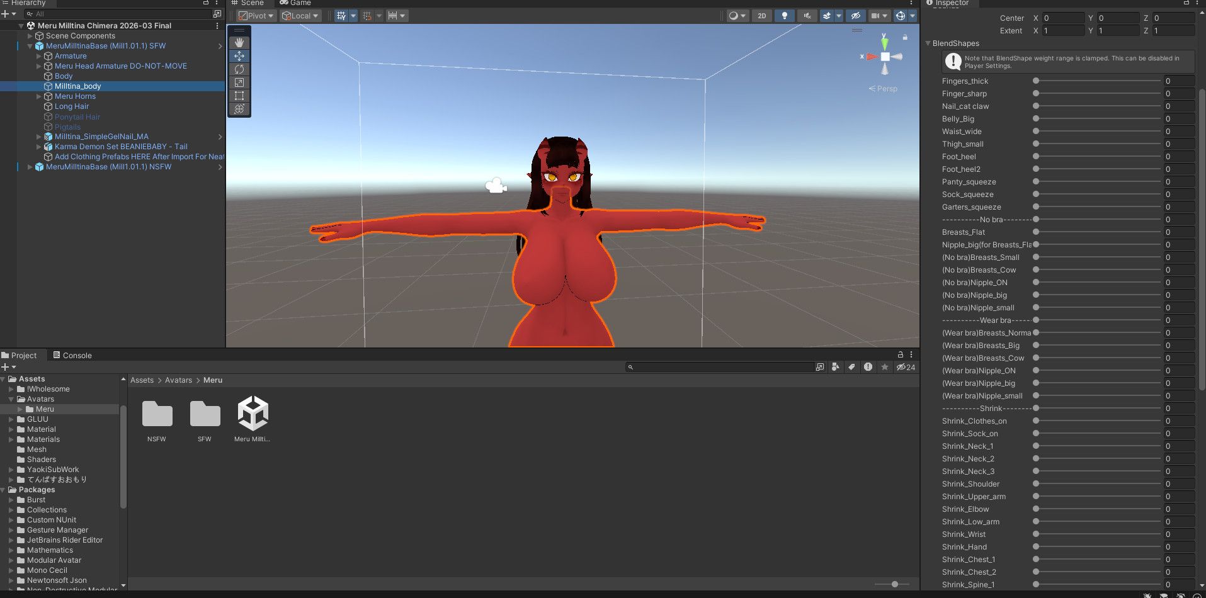This screenshot has width=1206, height=598.
Task: Navigate to Avatars in the breadcrumb
Action: pos(178,380)
